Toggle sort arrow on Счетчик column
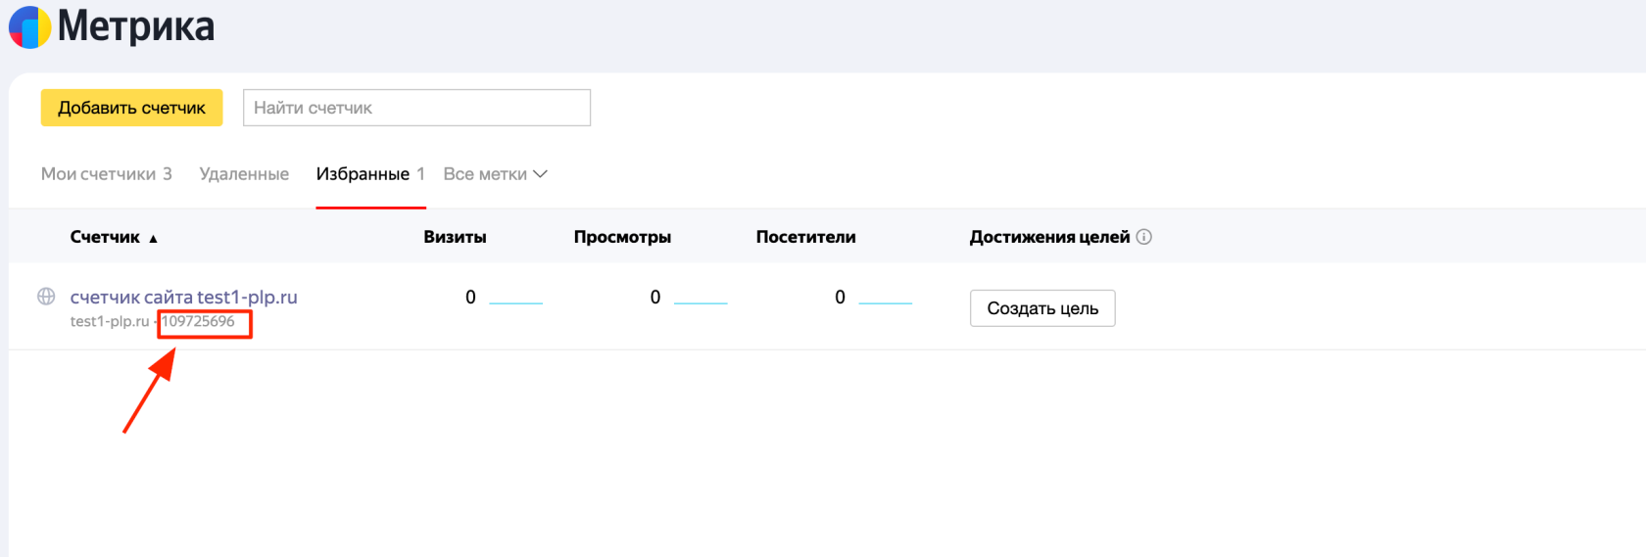 153,238
